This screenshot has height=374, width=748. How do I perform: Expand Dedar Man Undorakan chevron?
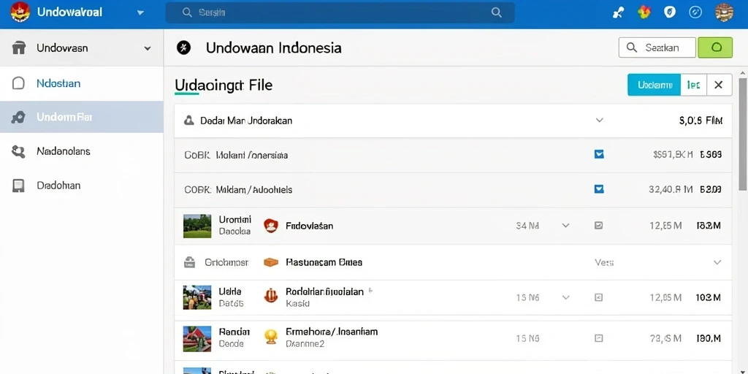click(x=600, y=121)
